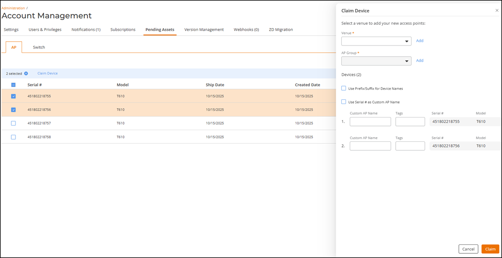The width and height of the screenshot is (502, 258).
Task: Select the checkbox for serial 451802218757
Action: pos(13,123)
